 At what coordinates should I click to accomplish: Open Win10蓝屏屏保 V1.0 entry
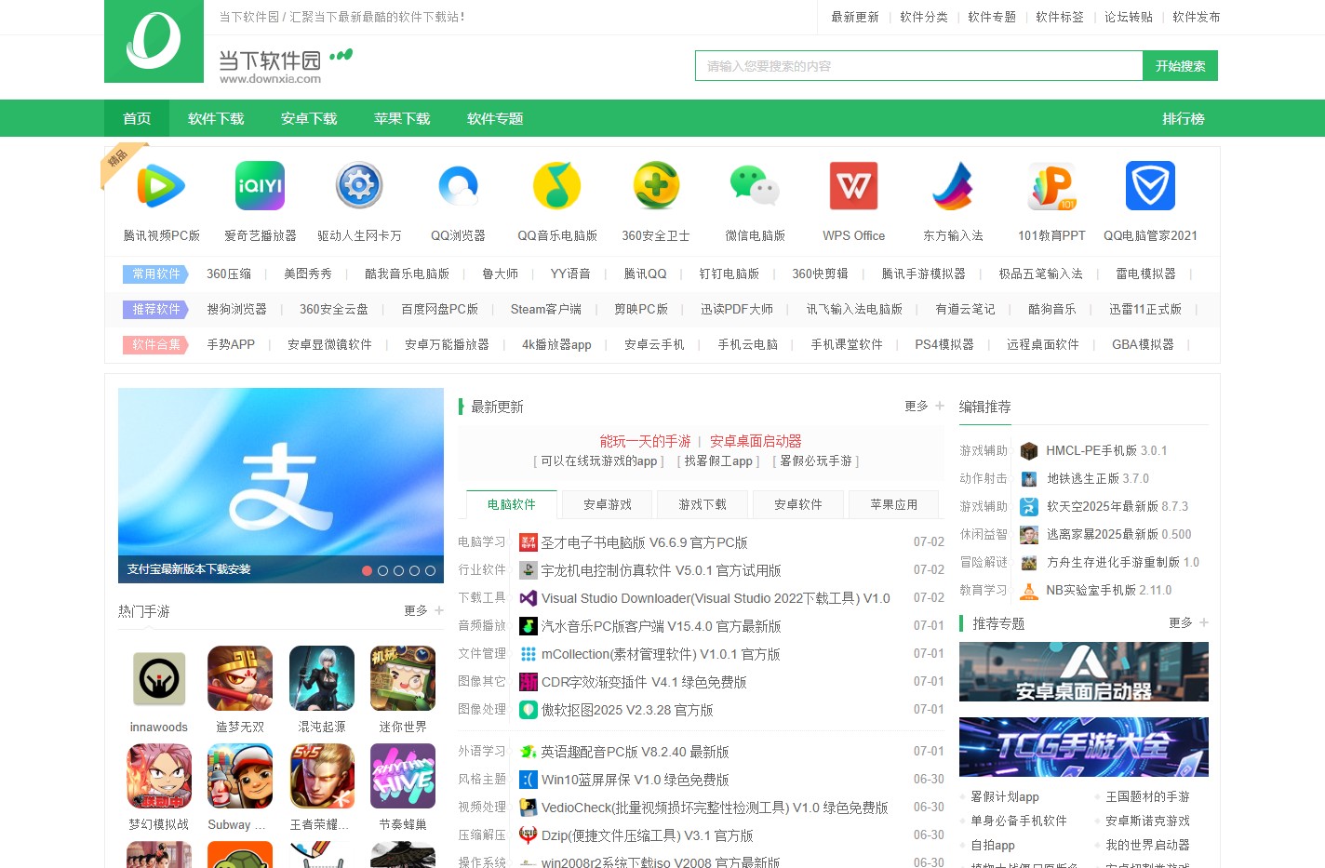coord(636,780)
